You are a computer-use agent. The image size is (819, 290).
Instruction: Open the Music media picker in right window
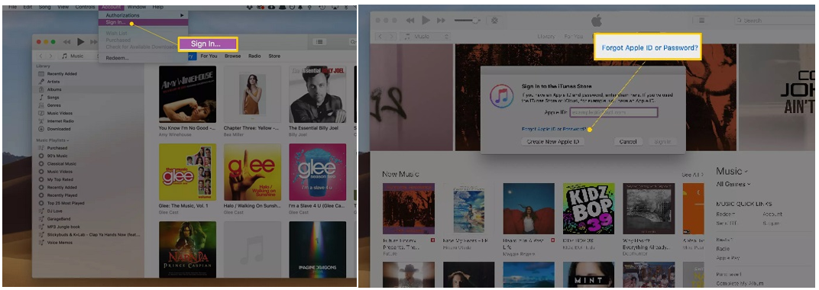pos(426,36)
